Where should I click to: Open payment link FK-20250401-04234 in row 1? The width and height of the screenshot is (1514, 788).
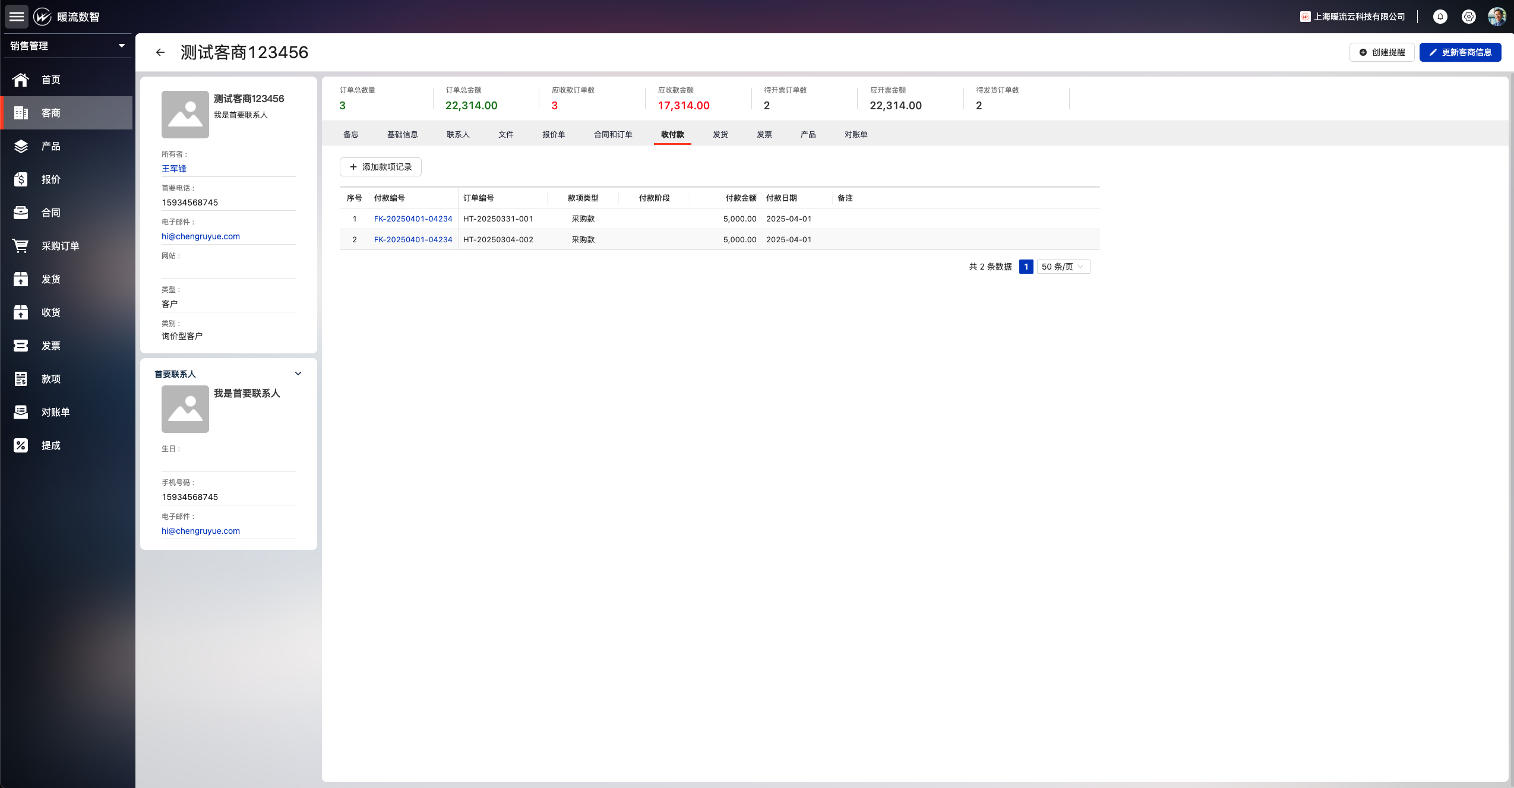click(x=413, y=219)
